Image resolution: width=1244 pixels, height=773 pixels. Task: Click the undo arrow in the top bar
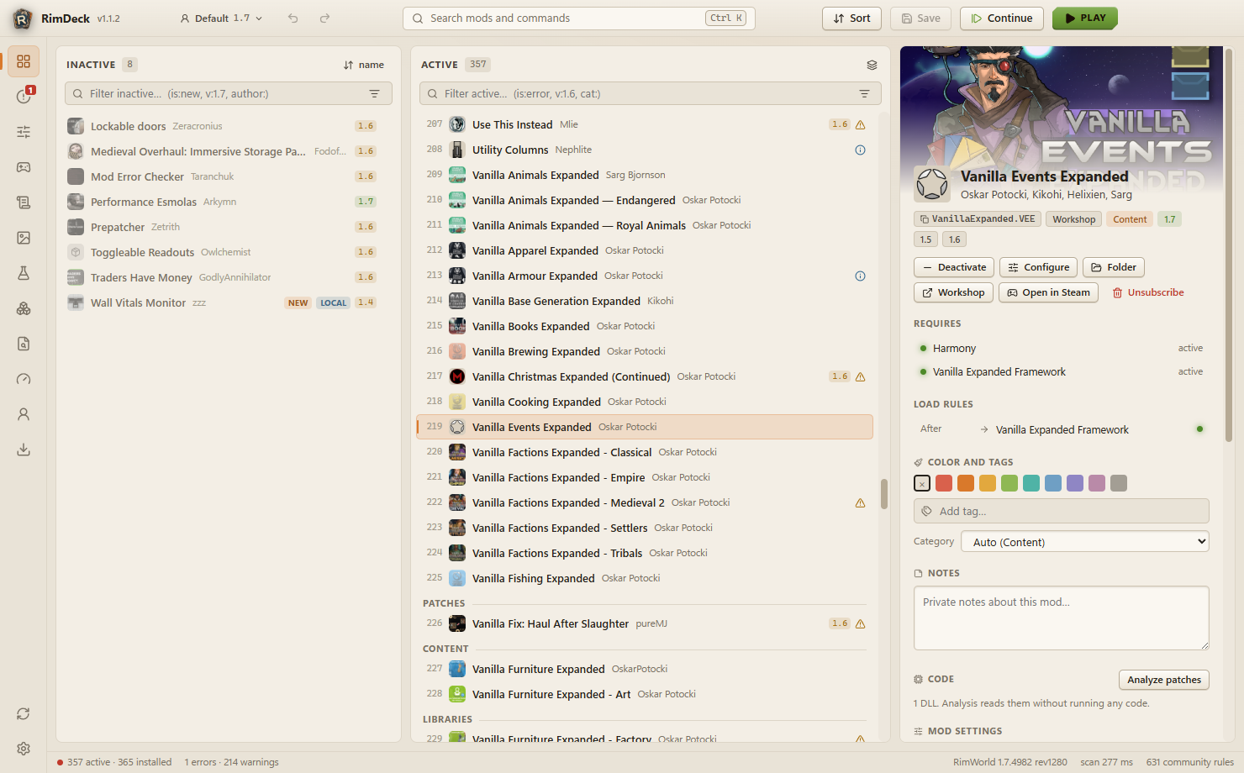[x=293, y=18]
